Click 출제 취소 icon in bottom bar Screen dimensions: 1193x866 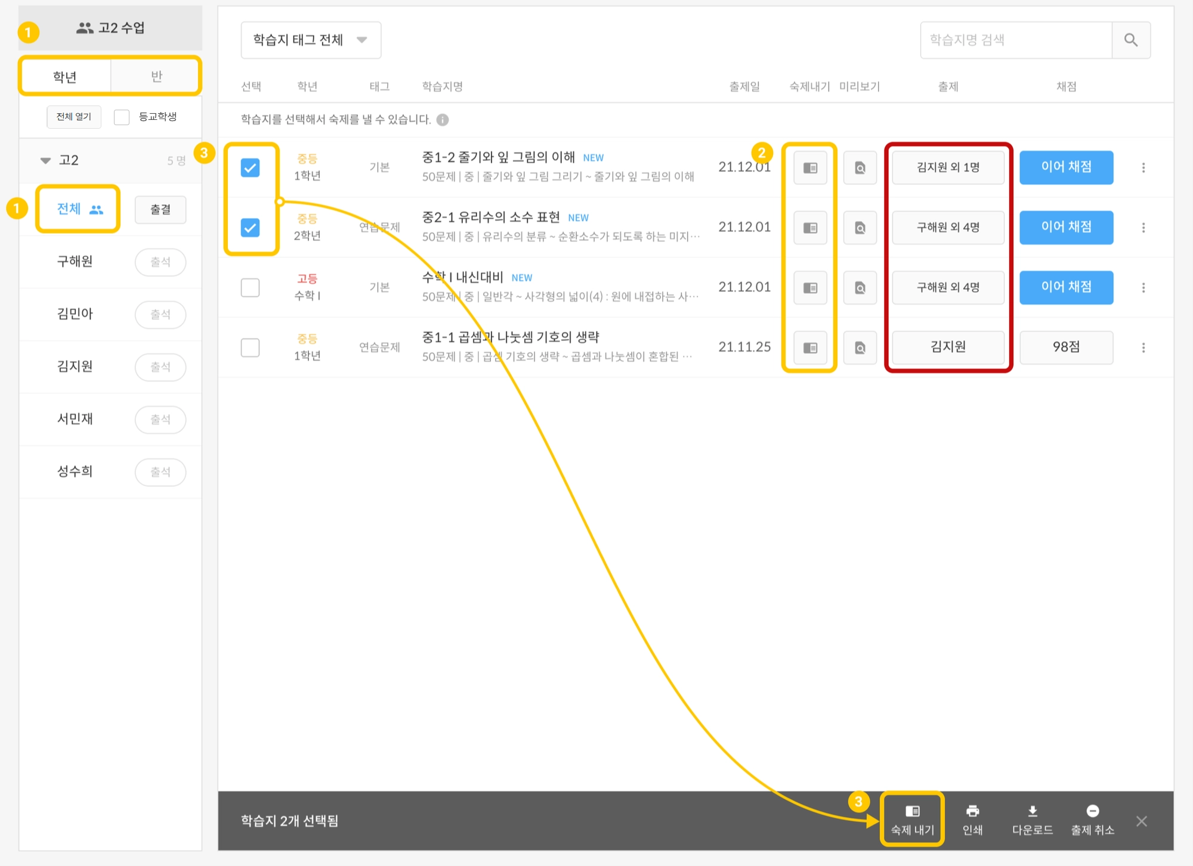1092,811
